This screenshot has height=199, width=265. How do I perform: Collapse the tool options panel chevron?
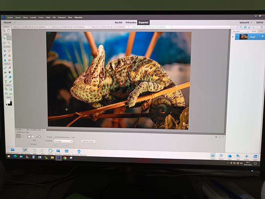coord(223,137)
